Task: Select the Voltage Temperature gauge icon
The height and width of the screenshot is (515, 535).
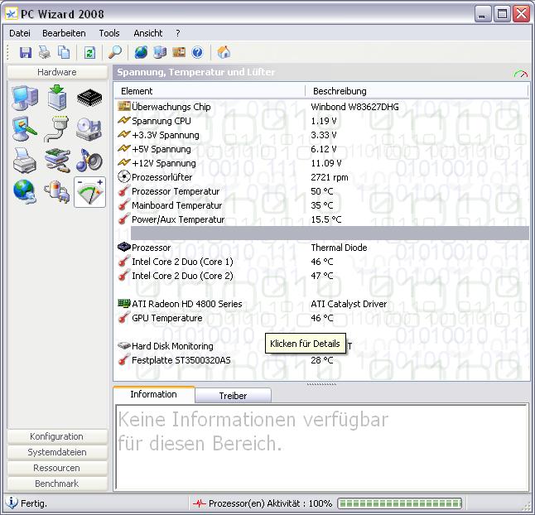Action: [x=89, y=192]
